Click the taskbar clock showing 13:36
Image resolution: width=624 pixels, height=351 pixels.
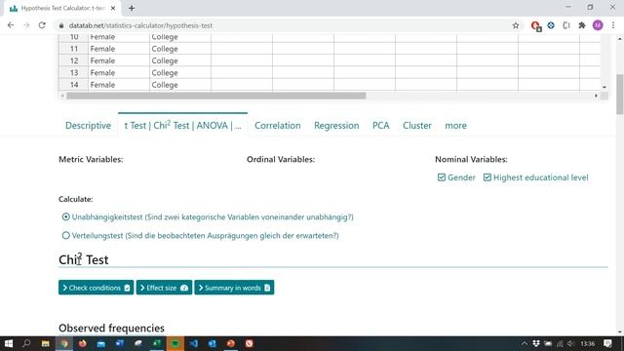point(587,343)
